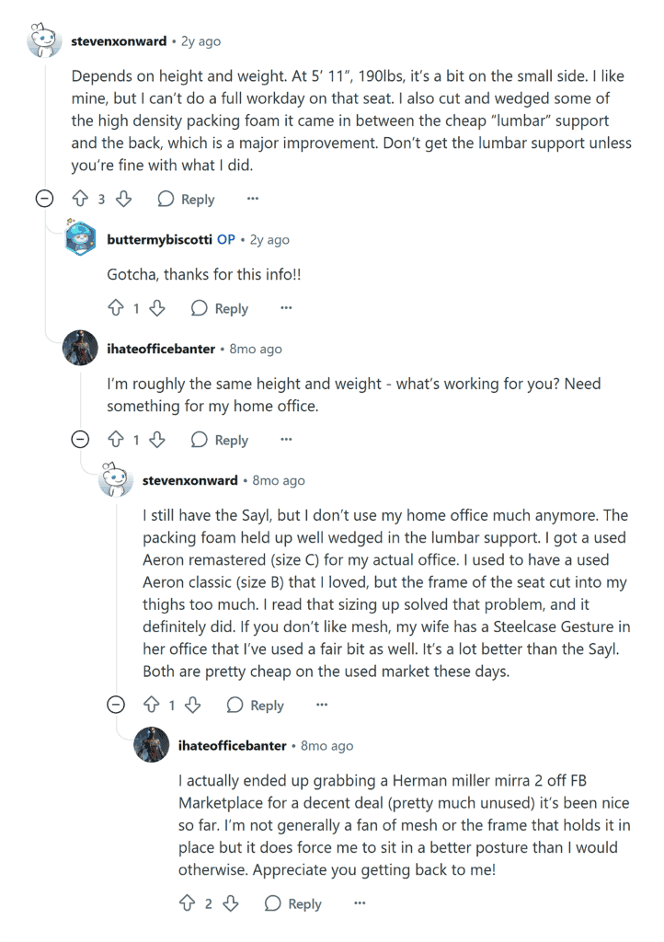The width and height of the screenshot is (664, 942).
Task: Open buttermybiscotti's user profile link
Action: pyautogui.click(x=160, y=239)
